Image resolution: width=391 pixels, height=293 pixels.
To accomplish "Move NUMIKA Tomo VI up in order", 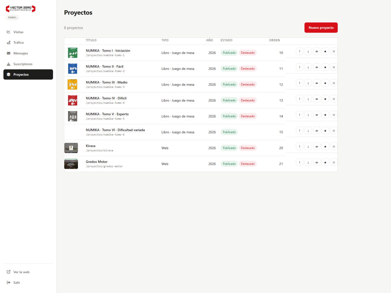I will point(299,131).
